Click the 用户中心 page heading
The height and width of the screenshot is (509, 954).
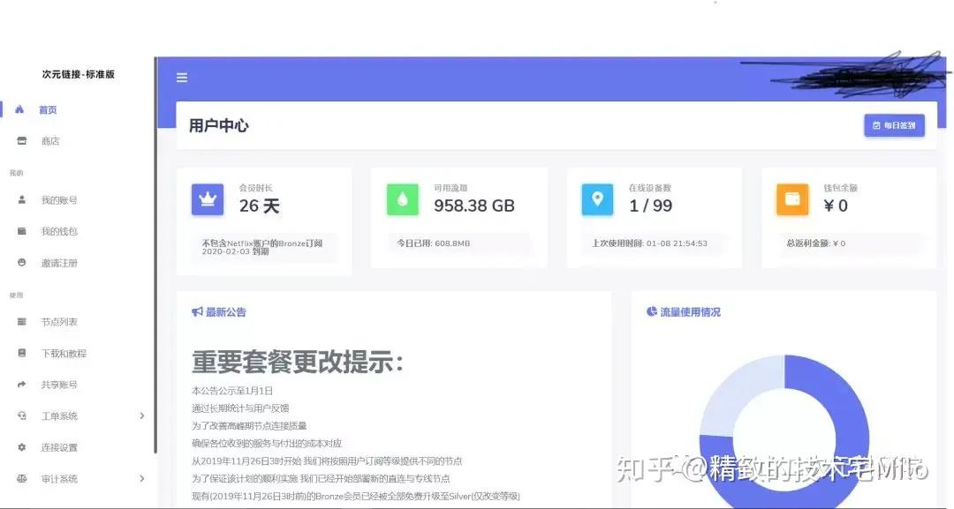tap(218, 126)
